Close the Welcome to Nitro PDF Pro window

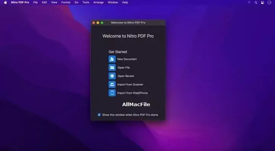tap(94, 23)
